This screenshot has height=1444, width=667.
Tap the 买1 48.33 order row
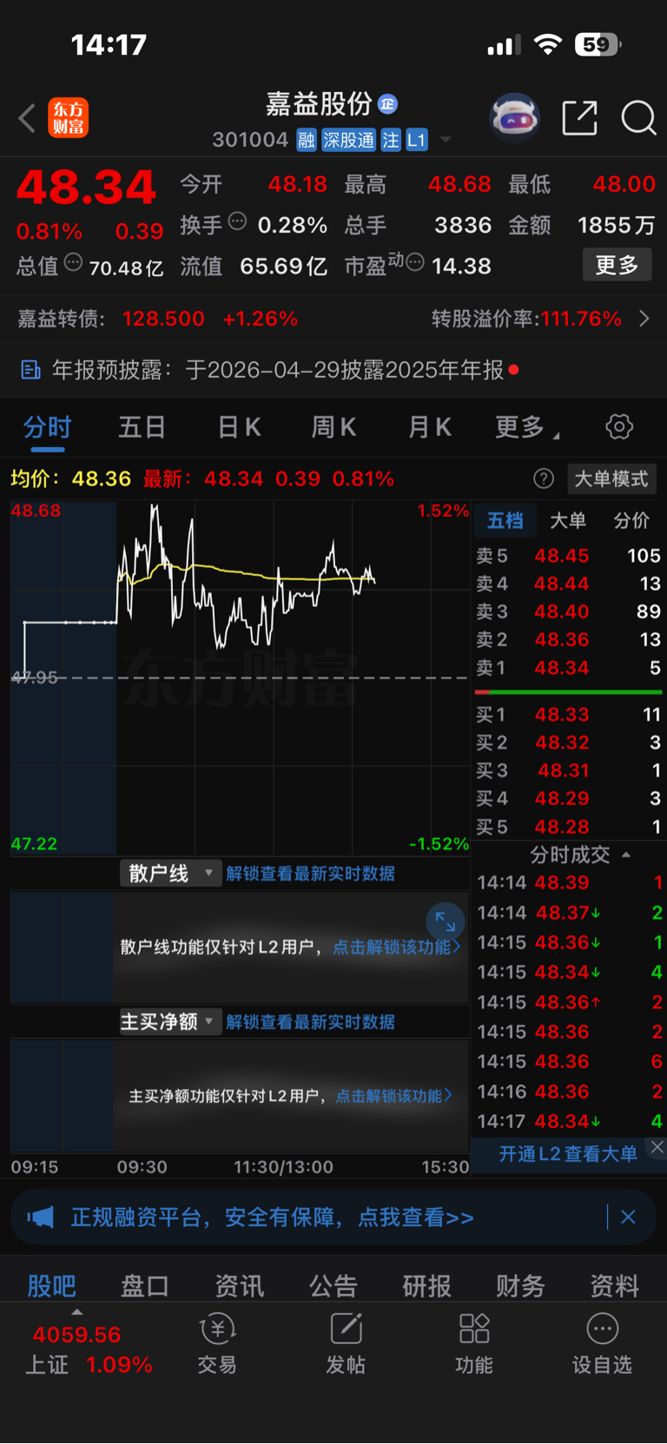(x=569, y=715)
